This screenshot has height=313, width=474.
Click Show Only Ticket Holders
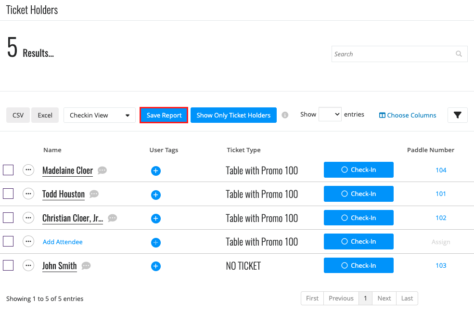pyautogui.click(x=233, y=115)
